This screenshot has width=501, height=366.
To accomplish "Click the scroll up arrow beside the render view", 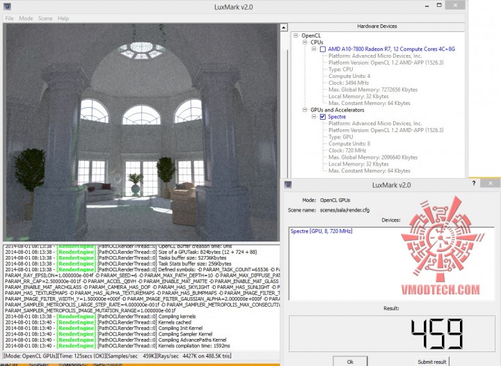I will coord(284,28).
